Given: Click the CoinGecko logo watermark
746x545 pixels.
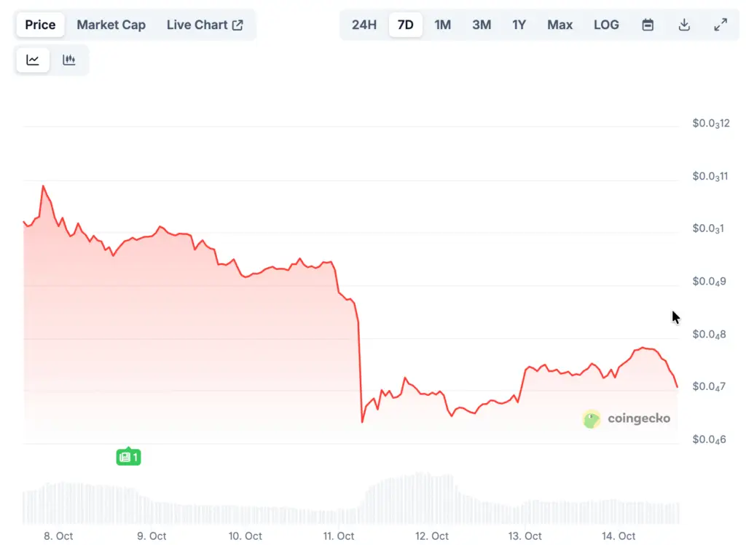Looking at the screenshot, I should pyautogui.click(x=627, y=418).
